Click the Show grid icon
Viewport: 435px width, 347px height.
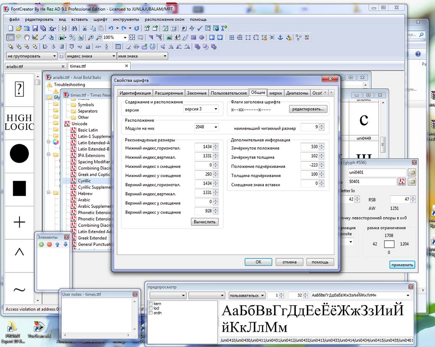231,37
